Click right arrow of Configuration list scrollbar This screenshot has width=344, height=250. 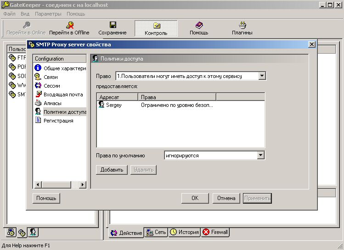click(x=82, y=184)
